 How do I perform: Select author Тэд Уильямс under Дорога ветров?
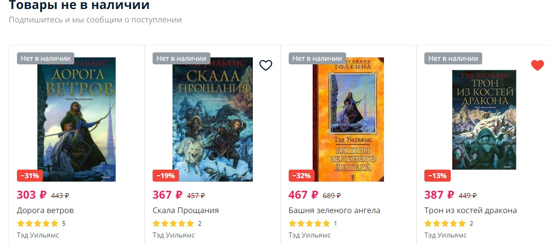click(x=38, y=235)
